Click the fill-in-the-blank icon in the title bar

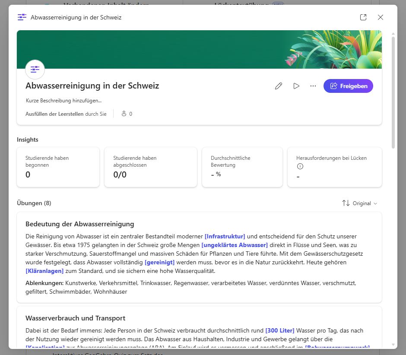(22, 17)
